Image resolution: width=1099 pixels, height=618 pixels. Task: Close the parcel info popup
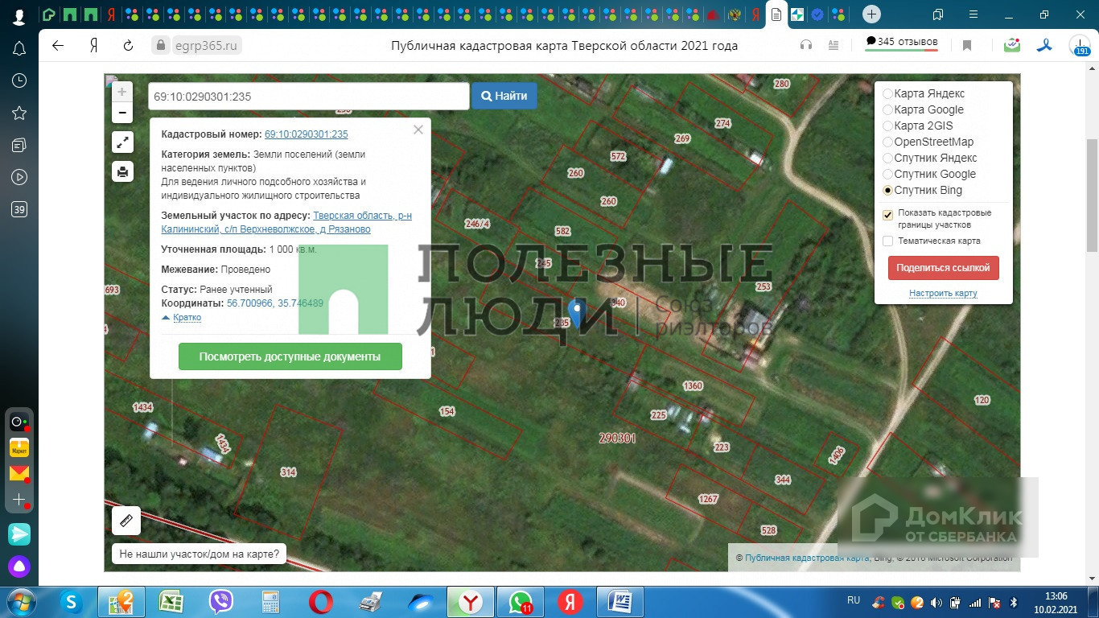pos(418,130)
